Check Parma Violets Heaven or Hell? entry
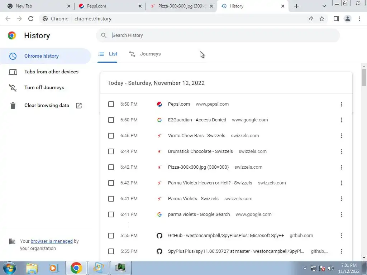Image resolution: width=367 pixels, height=275 pixels. pos(111,183)
